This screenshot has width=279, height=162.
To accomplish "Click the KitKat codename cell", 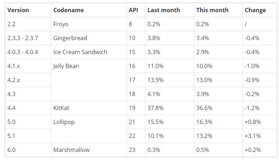I will click(62, 108).
